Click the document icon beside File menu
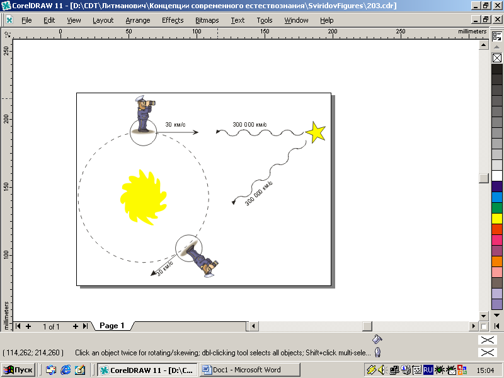 [x=9, y=20]
